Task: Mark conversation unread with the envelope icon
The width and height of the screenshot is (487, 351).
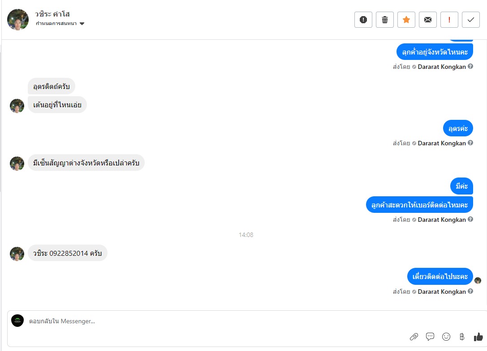Action: pyautogui.click(x=428, y=20)
